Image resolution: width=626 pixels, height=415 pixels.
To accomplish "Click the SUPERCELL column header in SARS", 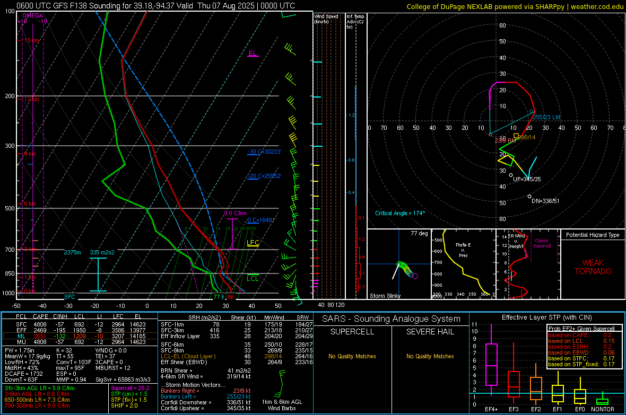I will (352, 332).
